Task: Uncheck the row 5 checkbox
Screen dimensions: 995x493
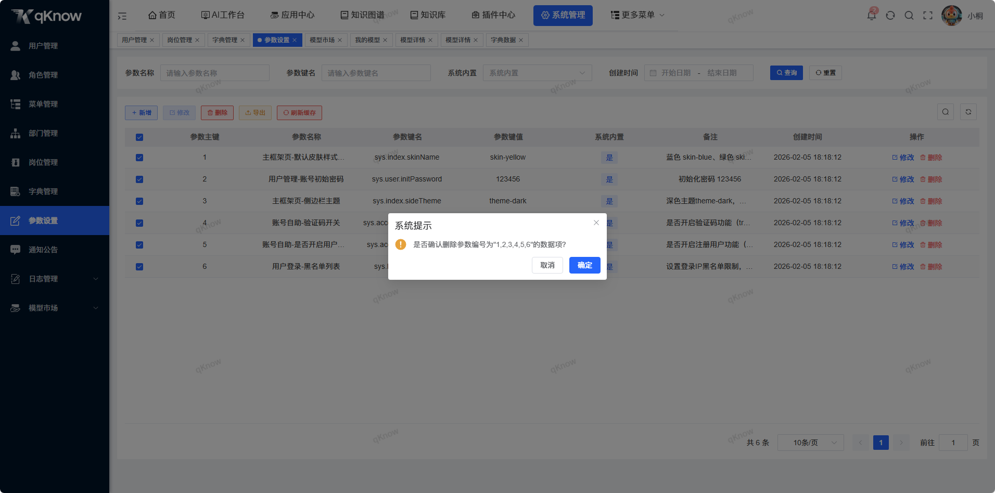Action: pyautogui.click(x=139, y=245)
